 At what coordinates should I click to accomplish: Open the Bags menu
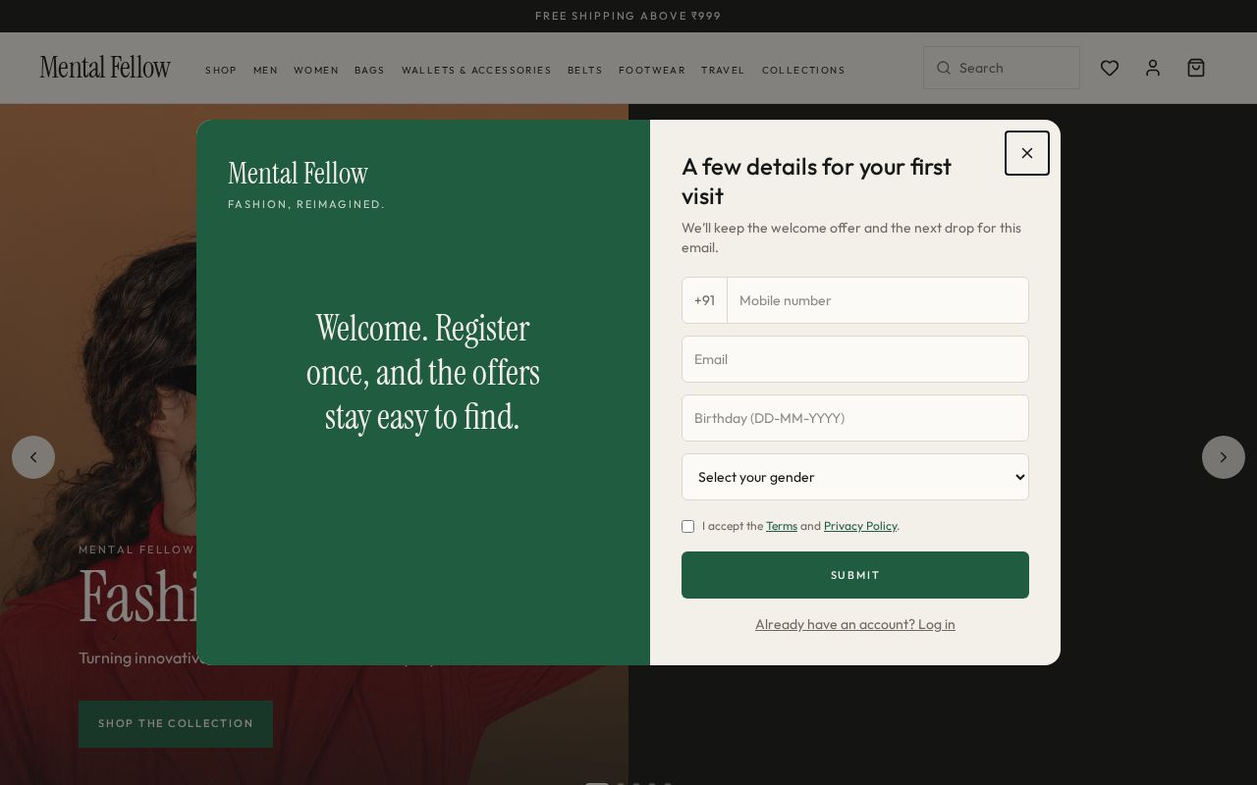click(369, 70)
